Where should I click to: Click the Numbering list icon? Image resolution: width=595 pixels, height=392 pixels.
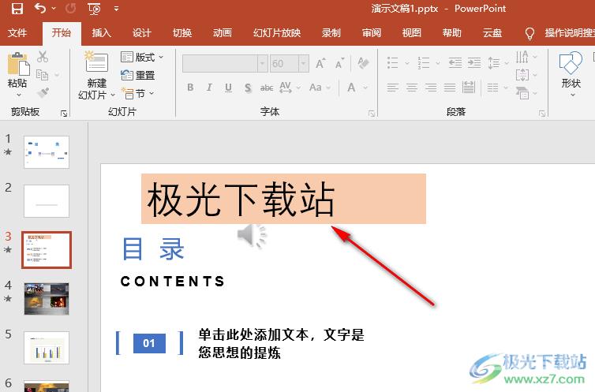click(424, 63)
